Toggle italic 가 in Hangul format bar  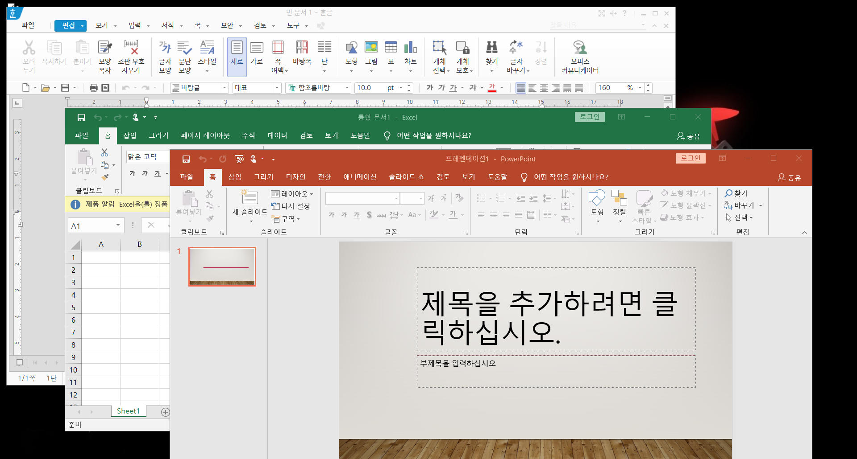[441, 88]
